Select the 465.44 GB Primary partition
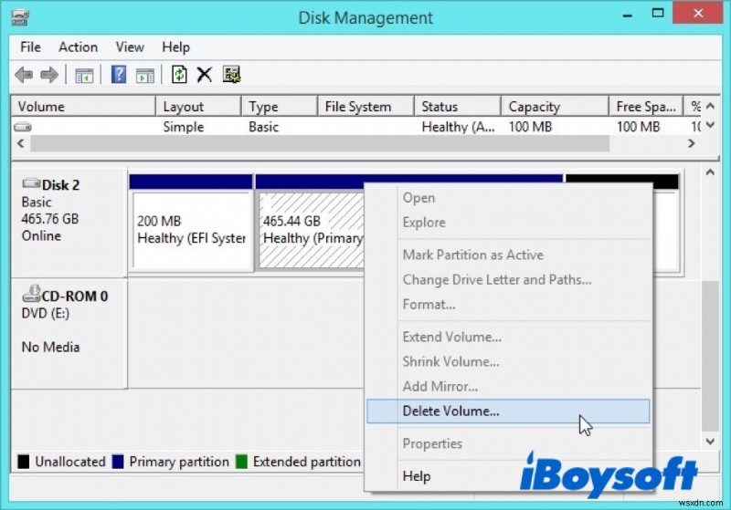 point(310,230)
